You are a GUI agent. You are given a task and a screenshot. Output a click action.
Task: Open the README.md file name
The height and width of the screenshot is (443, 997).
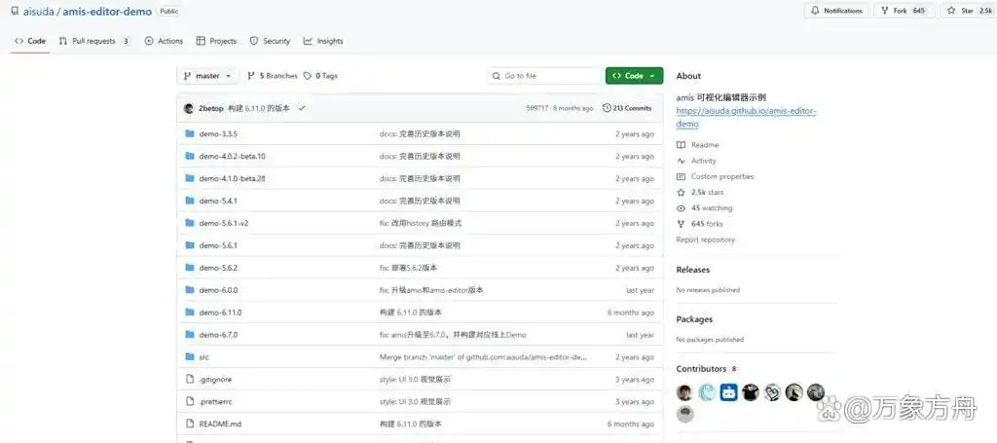pyautogui.click(x=220, y=424)
